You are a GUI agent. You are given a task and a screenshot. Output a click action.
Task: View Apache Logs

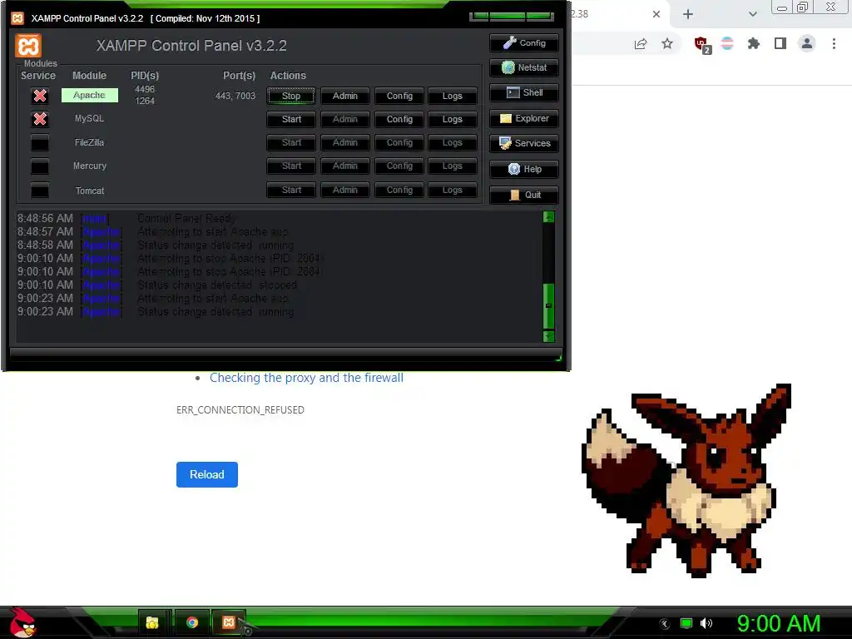(x=452, y=97)
